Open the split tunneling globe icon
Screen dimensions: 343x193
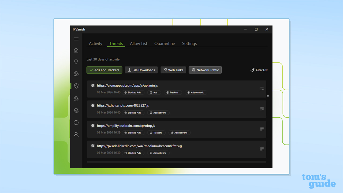tap(76, 99)
